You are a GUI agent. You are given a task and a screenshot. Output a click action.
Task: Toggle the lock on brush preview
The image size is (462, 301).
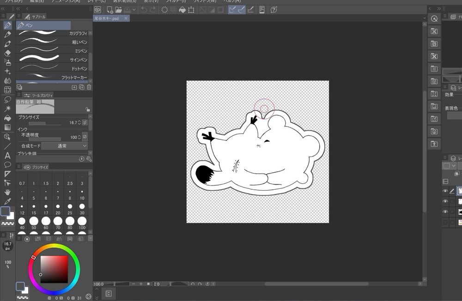click(x=87, y=109)
